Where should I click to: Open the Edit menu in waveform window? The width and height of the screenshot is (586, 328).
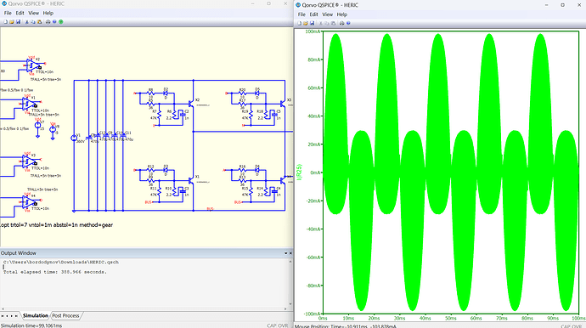tap(313, 14)
